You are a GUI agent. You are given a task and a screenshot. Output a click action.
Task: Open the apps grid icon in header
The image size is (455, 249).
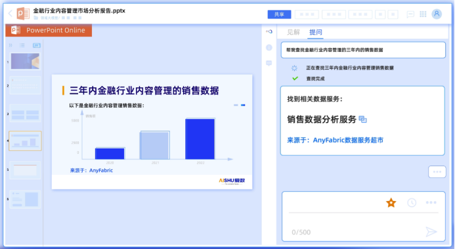point(423,14)
